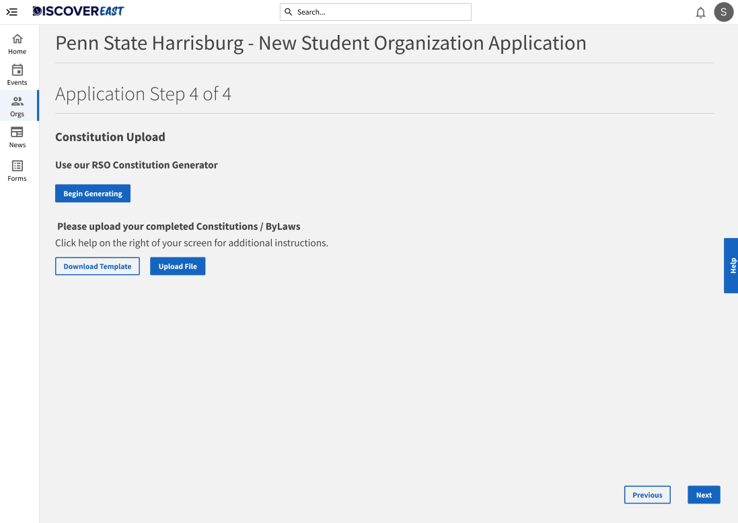Click the "Application Step 4 of 4" heading
The height and width of the screenshot is (523, 738).
pyautogui.click(x=143, y=94)
